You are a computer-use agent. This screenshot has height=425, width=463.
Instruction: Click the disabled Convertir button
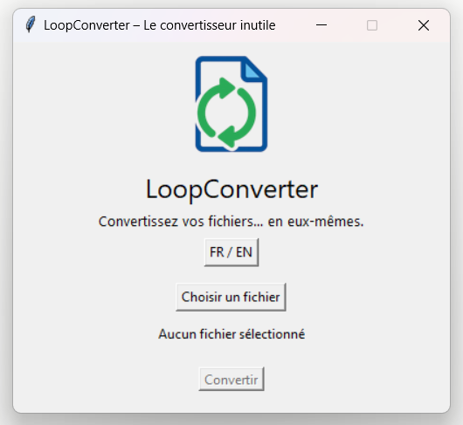pos(231,380)
